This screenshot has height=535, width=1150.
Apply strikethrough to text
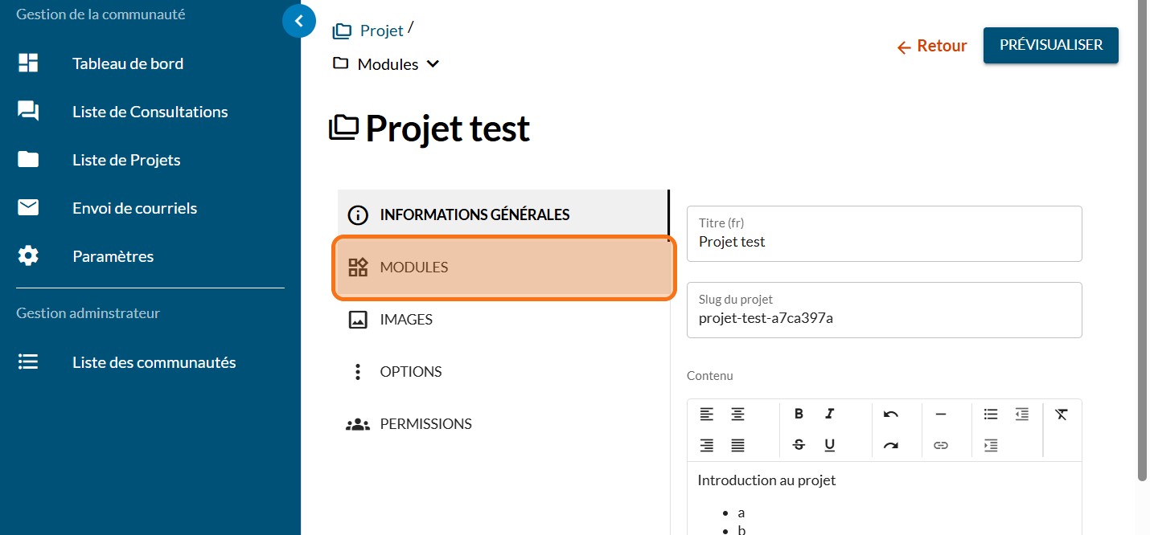(799, 444)
